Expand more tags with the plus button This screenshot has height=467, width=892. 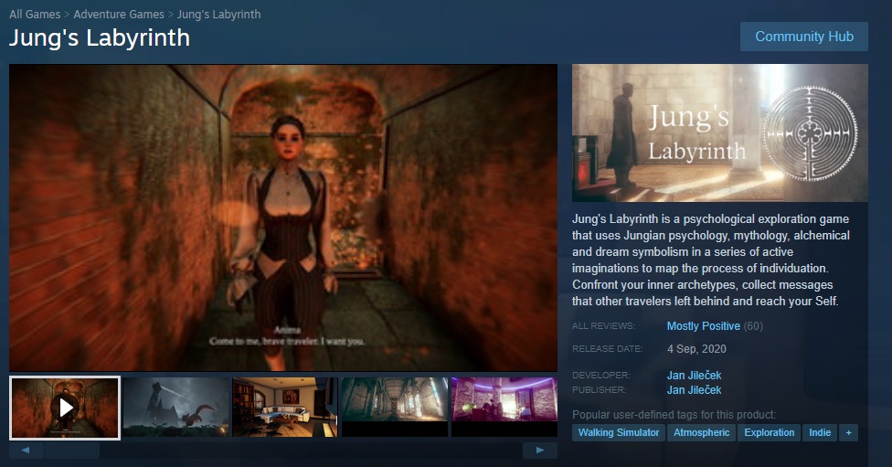pyautogui.click(x=848, y=432)
